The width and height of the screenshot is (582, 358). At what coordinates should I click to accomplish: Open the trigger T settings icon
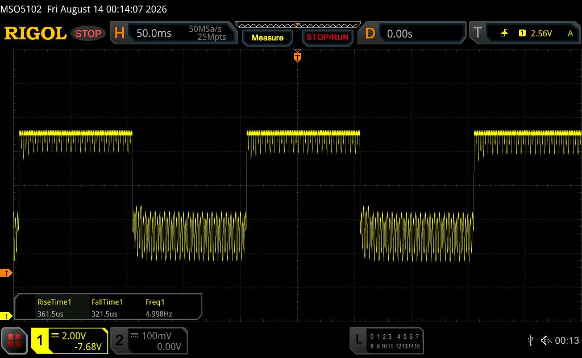(477, 32)
